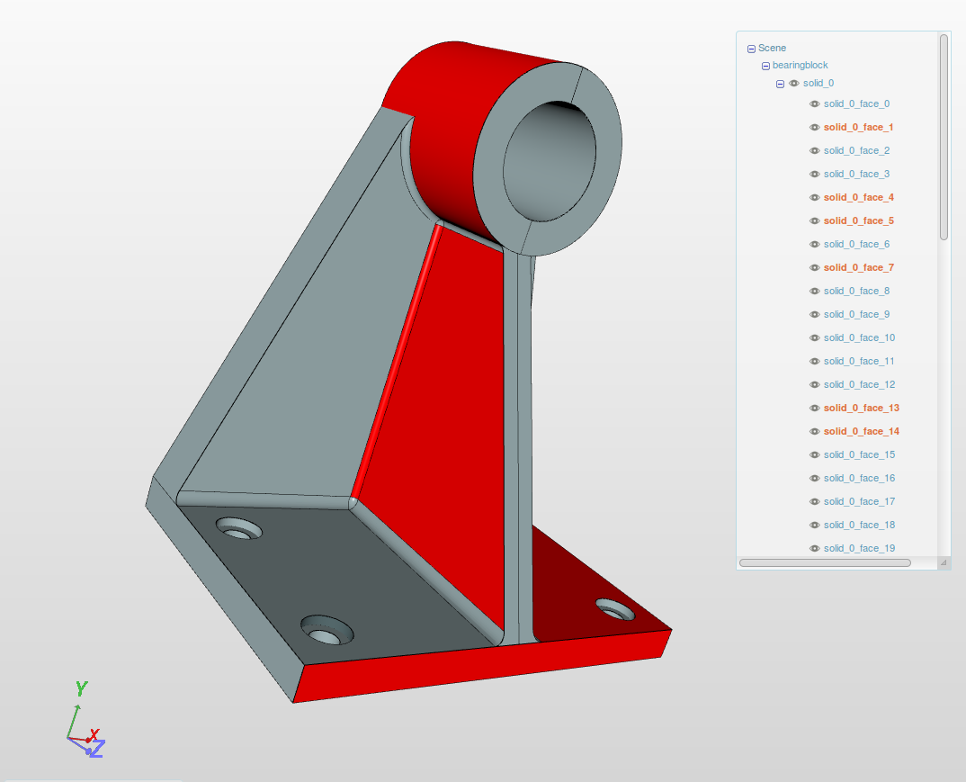Hide solid_0_face_6 via its eye

coord(815,245)
